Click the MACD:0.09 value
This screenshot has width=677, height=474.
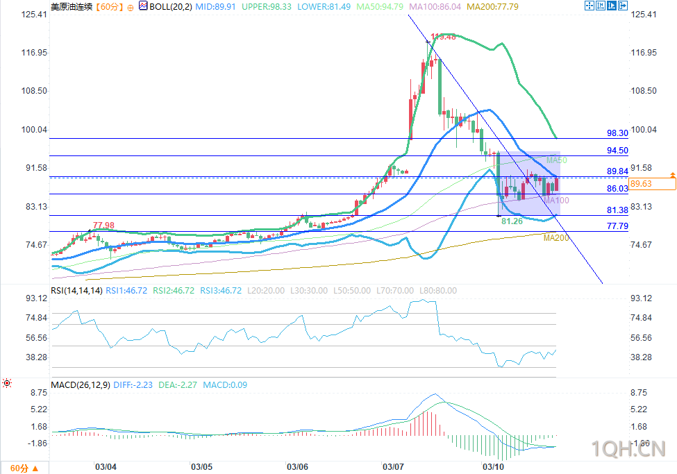[x=225, y=384]
